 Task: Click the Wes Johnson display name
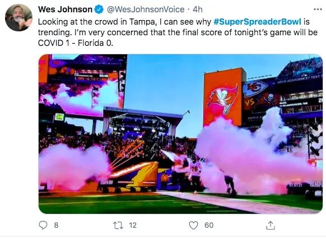tap(65, 10)
